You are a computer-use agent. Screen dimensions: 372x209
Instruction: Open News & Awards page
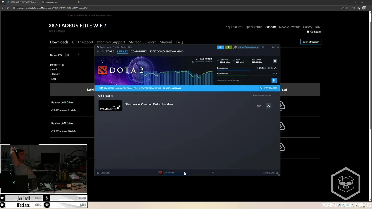pos(289,27)
